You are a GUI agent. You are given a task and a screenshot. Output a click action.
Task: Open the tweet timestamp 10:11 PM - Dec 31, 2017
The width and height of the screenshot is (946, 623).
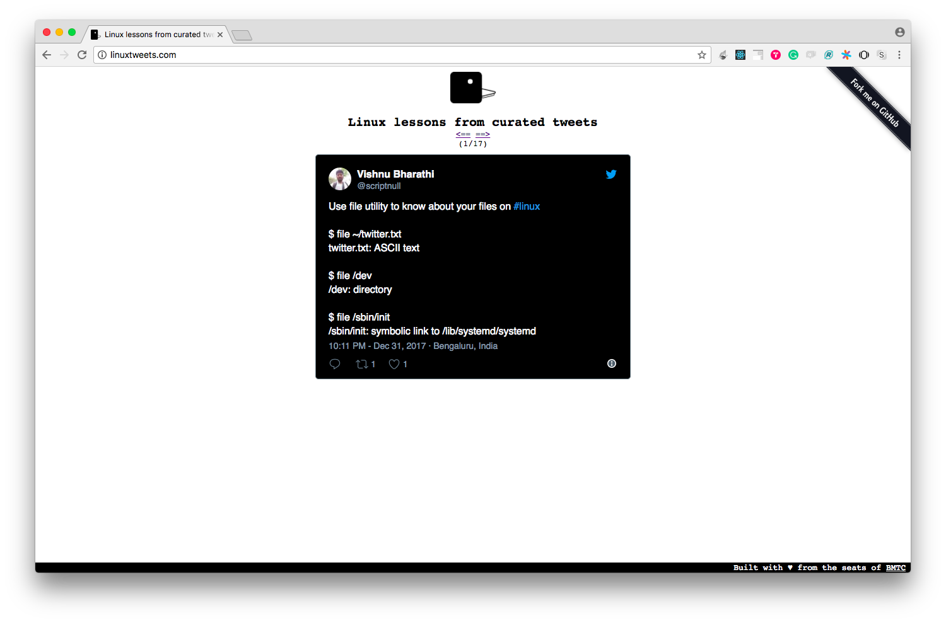(377, 346)
